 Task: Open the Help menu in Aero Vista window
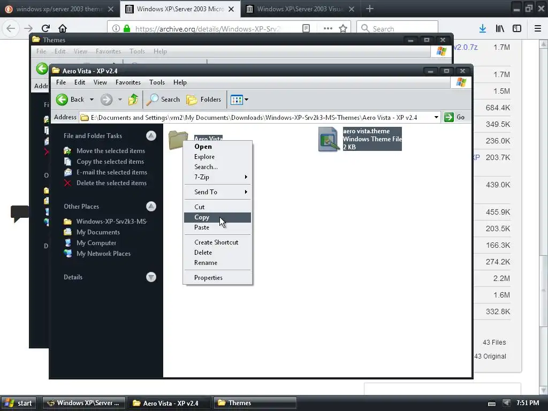[180, 82]
